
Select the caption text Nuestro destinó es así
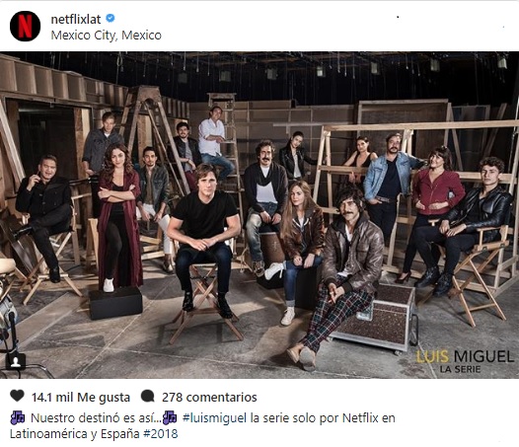(x=96, y=417)
